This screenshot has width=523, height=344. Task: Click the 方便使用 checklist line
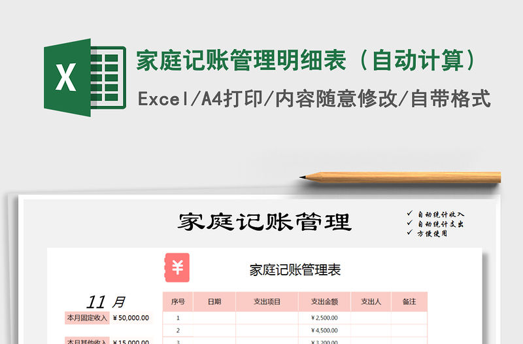click(x=427, y=233)
